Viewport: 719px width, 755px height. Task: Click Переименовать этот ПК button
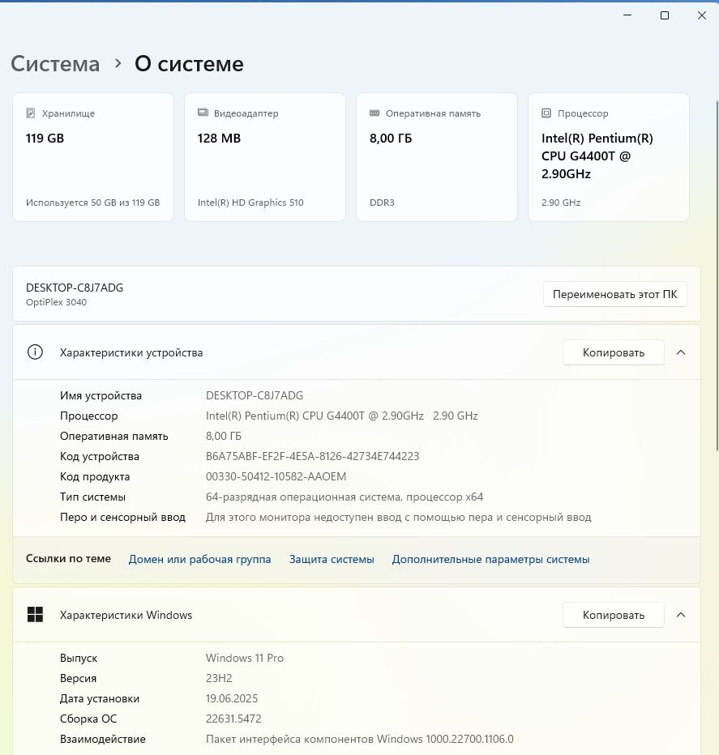tap(615, 294)
